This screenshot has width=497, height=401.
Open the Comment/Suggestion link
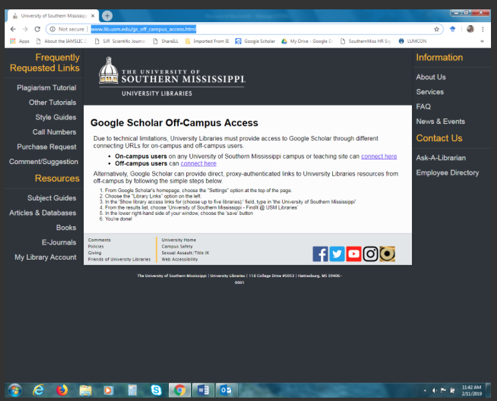44,162
